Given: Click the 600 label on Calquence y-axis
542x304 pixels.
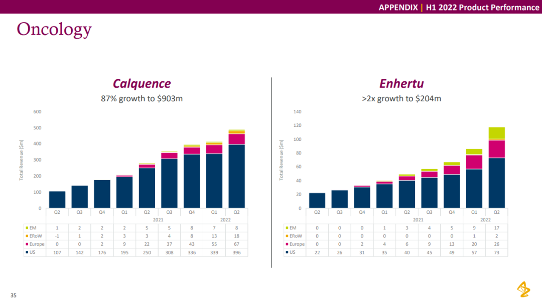Looking at the screenshot, I should (x=37, y=111).
